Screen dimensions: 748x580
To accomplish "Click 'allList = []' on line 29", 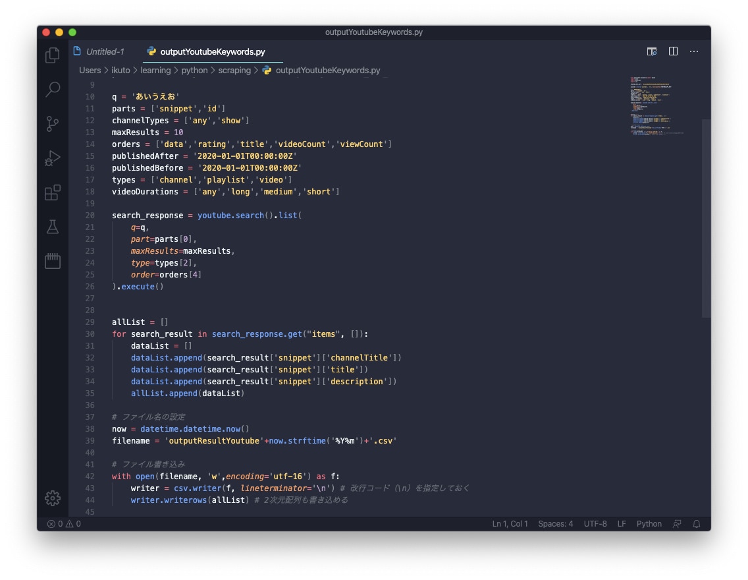I will [140, 322].
